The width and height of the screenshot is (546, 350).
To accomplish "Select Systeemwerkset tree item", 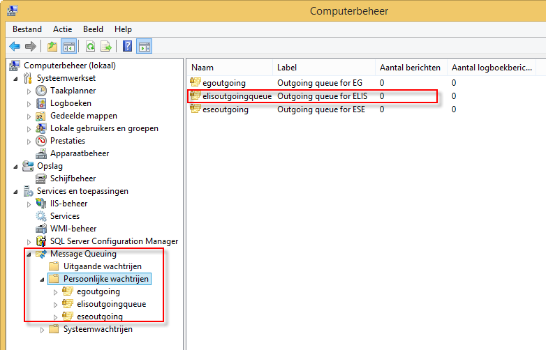I will pos(66,78).
